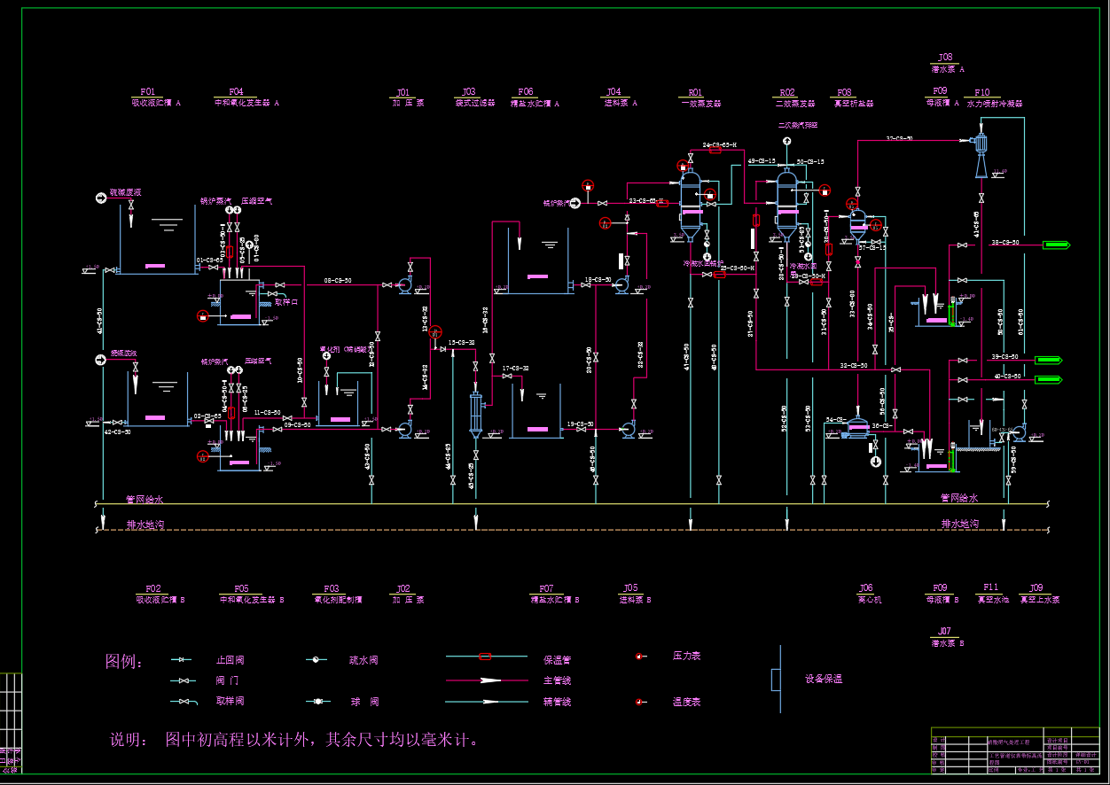The width and height of the screenshot is (1110, 785).
Task: Select the pipe label 11-CS-50
Action: 267,413
